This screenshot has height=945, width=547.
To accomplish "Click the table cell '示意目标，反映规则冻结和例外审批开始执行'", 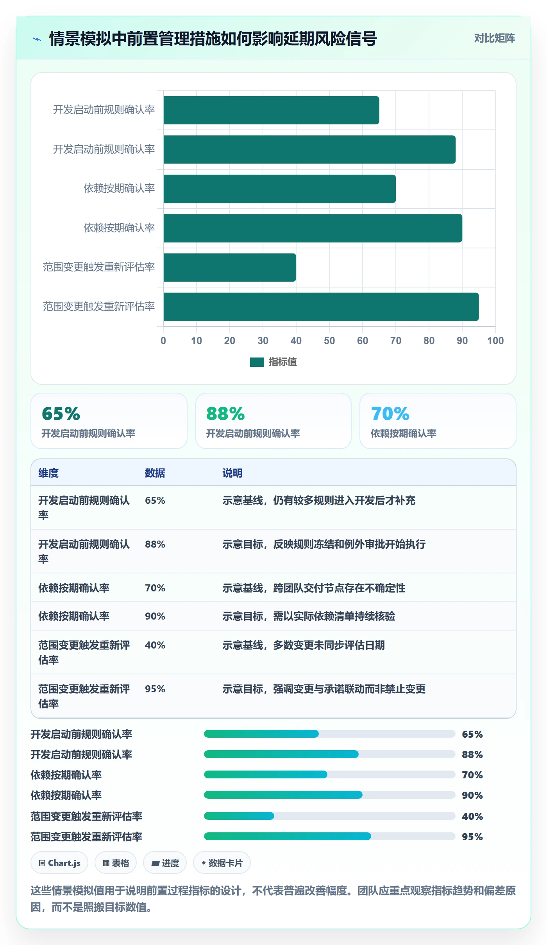I will 324,544.
